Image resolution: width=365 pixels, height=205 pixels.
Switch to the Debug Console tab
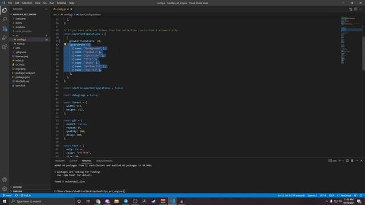[x=104, y=161]
